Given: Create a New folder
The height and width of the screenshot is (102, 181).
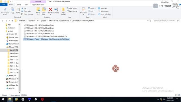Looking at the screenshot, I should click(63, 11).
